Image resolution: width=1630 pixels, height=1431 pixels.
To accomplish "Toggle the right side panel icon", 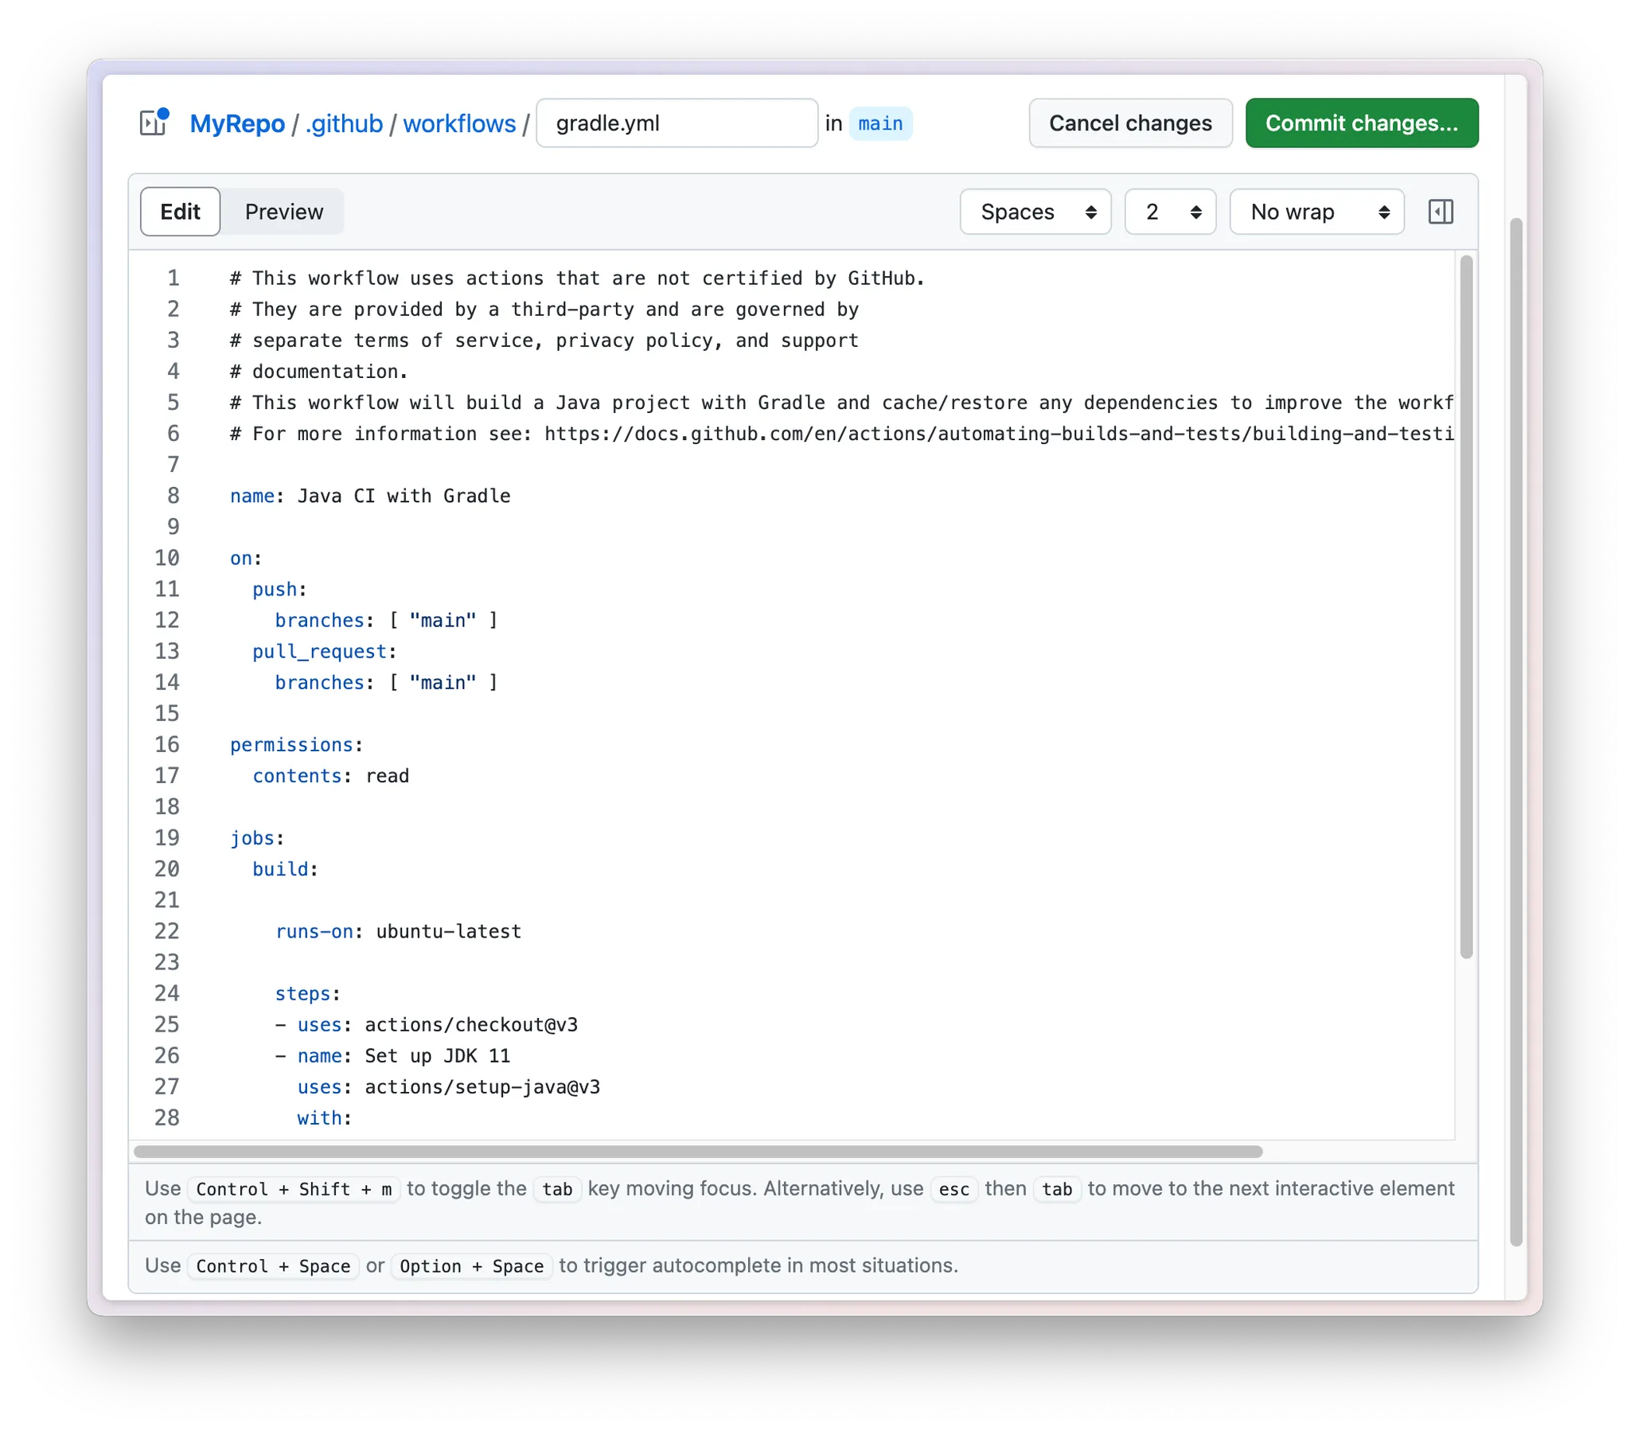I will pyautogui.click(x=1441, y=212).
